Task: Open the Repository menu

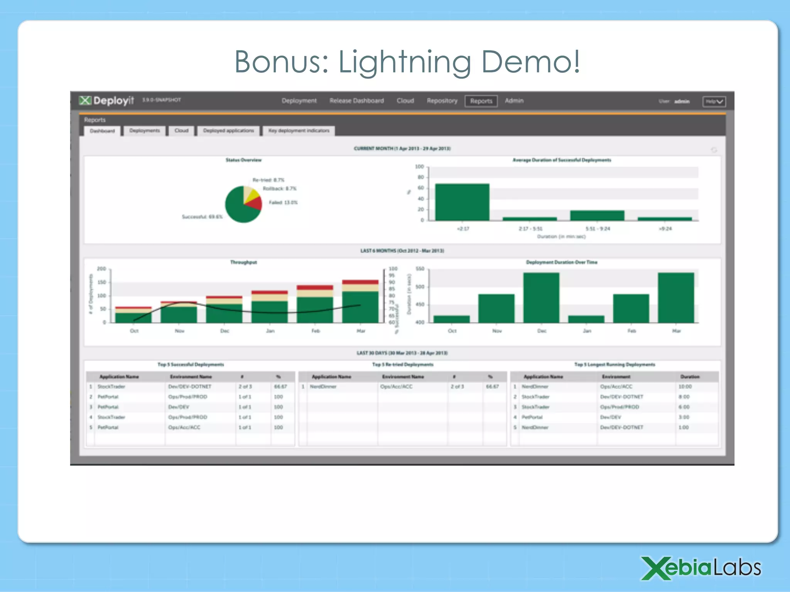Action: point(442,101)
